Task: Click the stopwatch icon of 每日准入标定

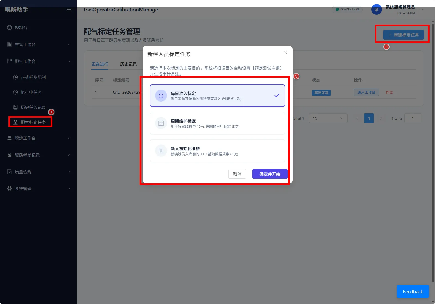Action: pos(161,96)
